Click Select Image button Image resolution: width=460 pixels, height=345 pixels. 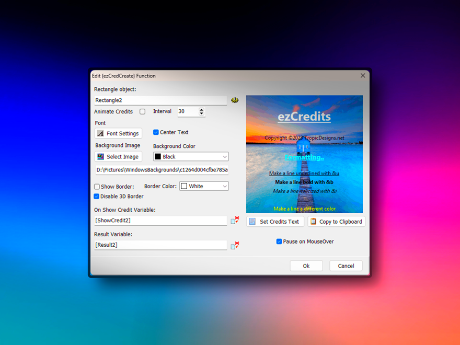(x=118, y=157)
